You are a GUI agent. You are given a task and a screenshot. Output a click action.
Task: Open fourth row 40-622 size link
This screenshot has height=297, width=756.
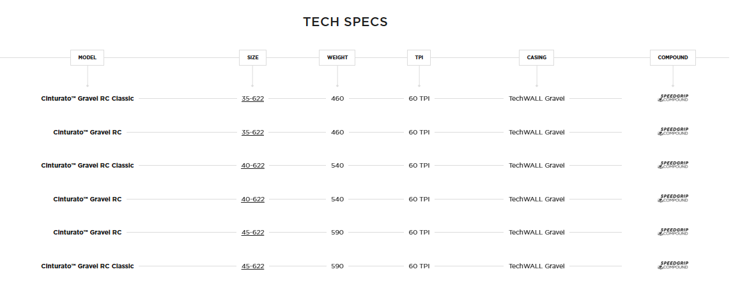click(x=252, y=199)
